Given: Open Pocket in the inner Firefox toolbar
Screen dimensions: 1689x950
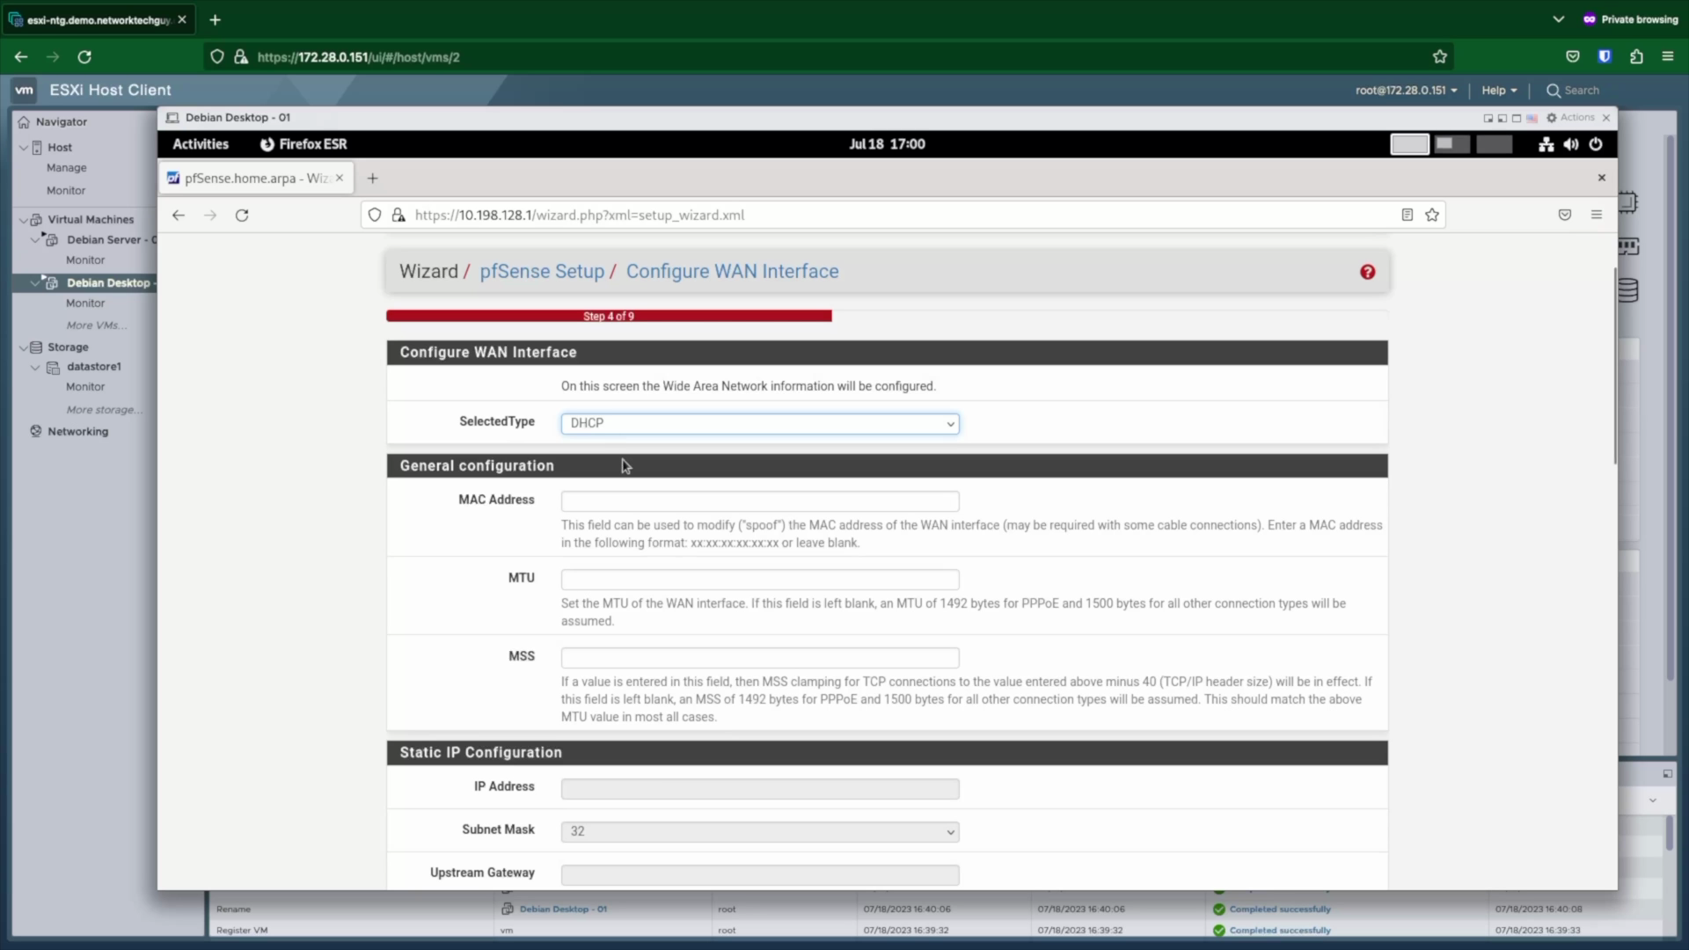Looking at the screenshot, I should [x=1565, y=215].
